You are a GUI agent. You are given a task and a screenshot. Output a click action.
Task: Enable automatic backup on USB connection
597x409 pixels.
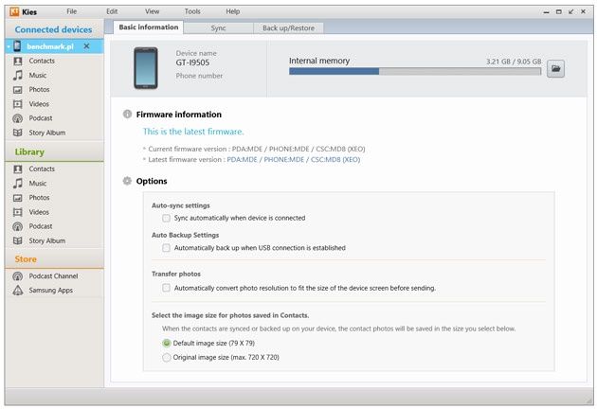pyautogui.click(x=166, y=248)
